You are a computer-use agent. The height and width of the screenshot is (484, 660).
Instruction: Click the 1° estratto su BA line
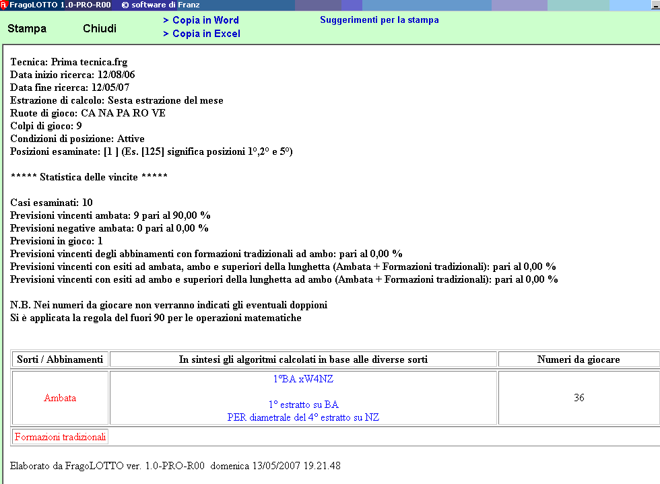tap(303, 405)
